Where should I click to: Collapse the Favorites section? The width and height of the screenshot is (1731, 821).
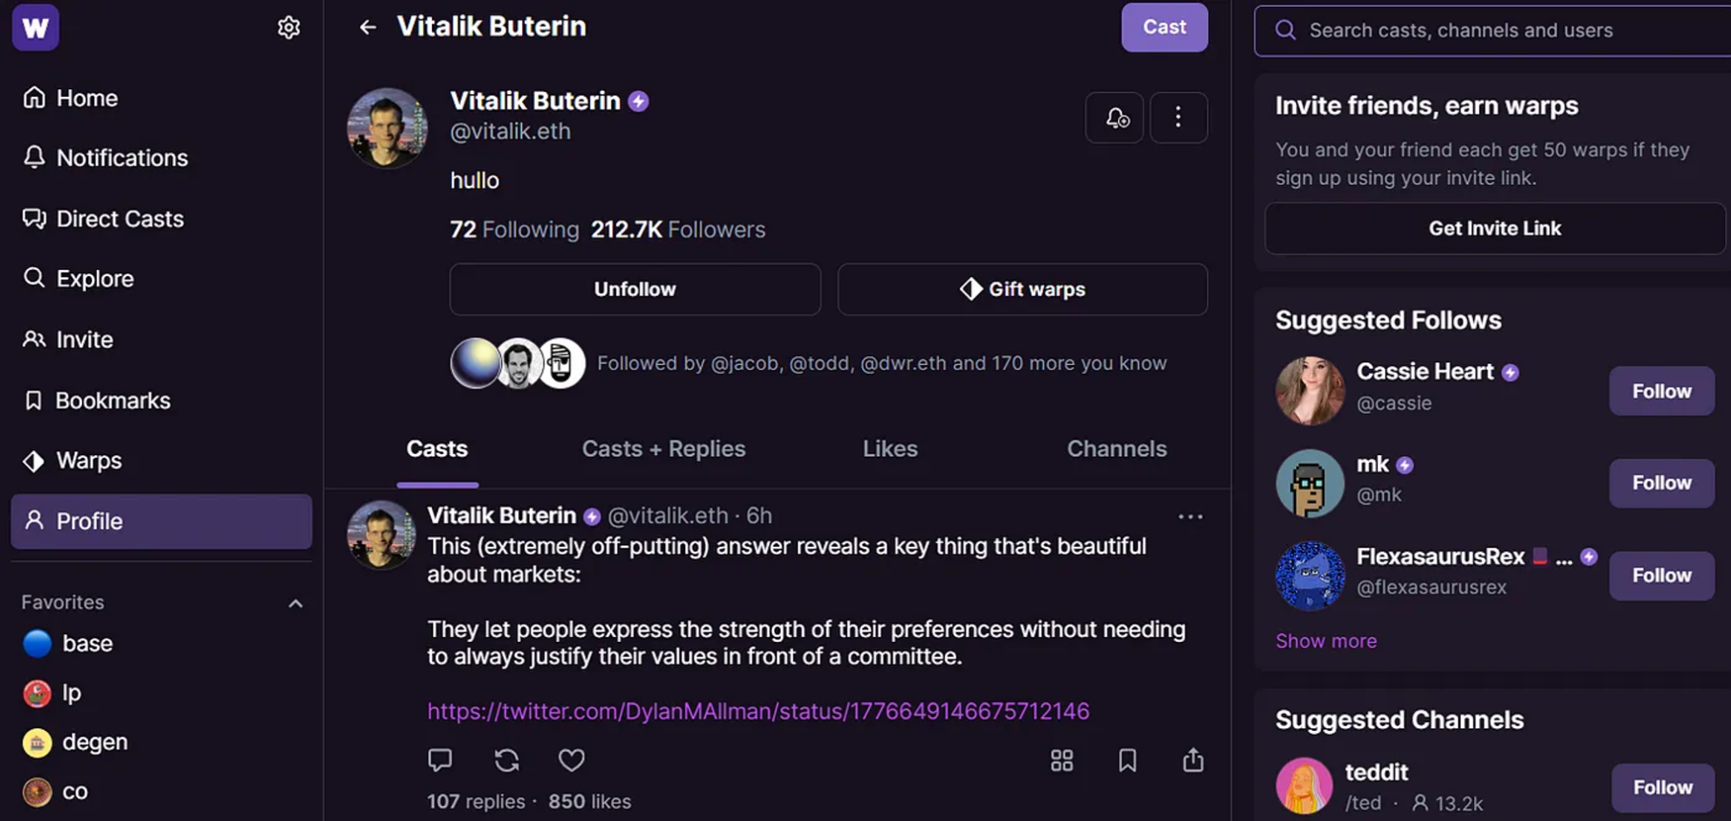point(295,604)
